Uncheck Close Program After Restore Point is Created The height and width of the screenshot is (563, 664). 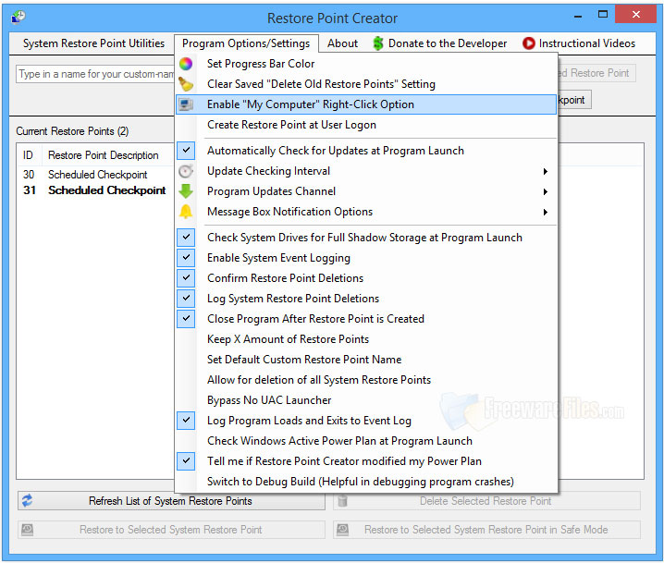click(x=366, y=319)
